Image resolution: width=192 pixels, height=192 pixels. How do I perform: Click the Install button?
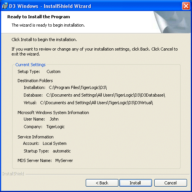[x=136, y=183]
